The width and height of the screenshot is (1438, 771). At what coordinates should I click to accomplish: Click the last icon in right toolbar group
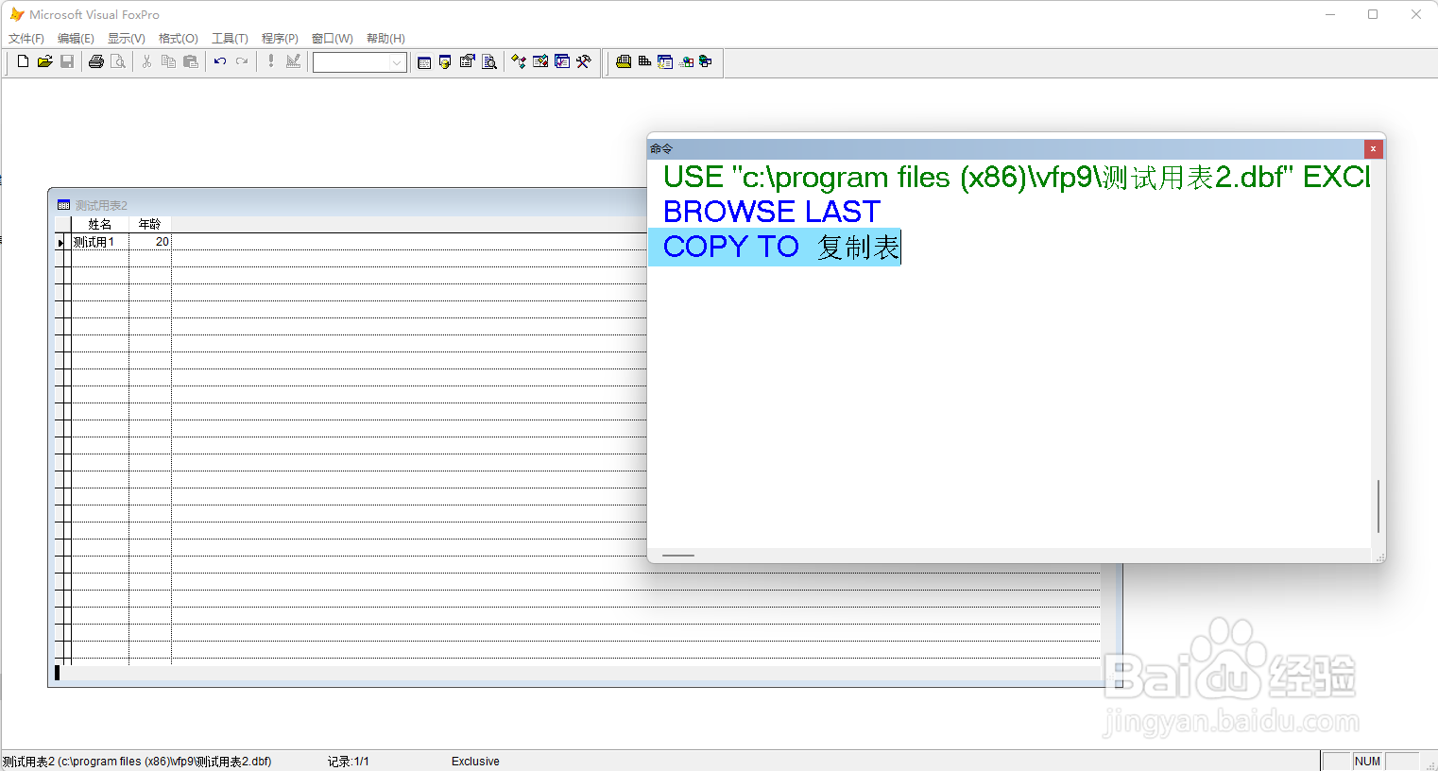coord(706,62)
